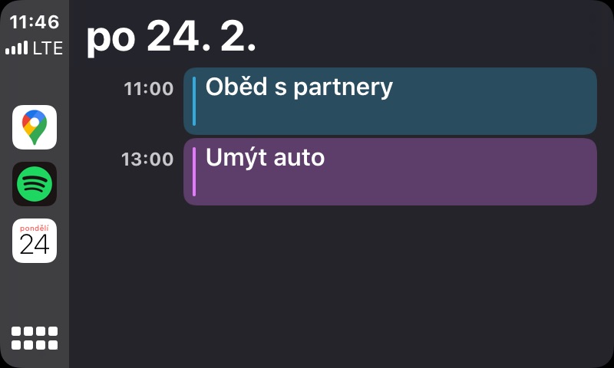Tap the 11:00 time label
614x368 pixels.
click(x=149, y=89)
